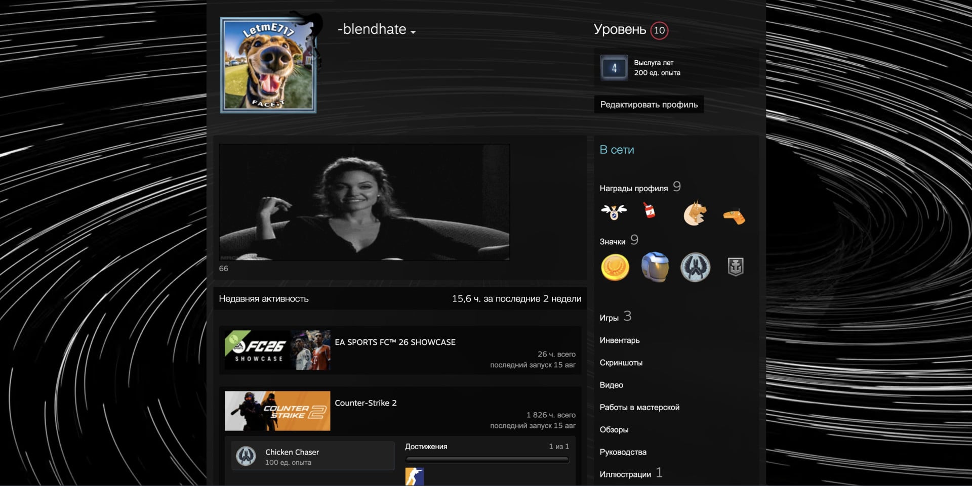972x486 pixels.
Task: Open the gold coin badge
Action: [615, 267]
